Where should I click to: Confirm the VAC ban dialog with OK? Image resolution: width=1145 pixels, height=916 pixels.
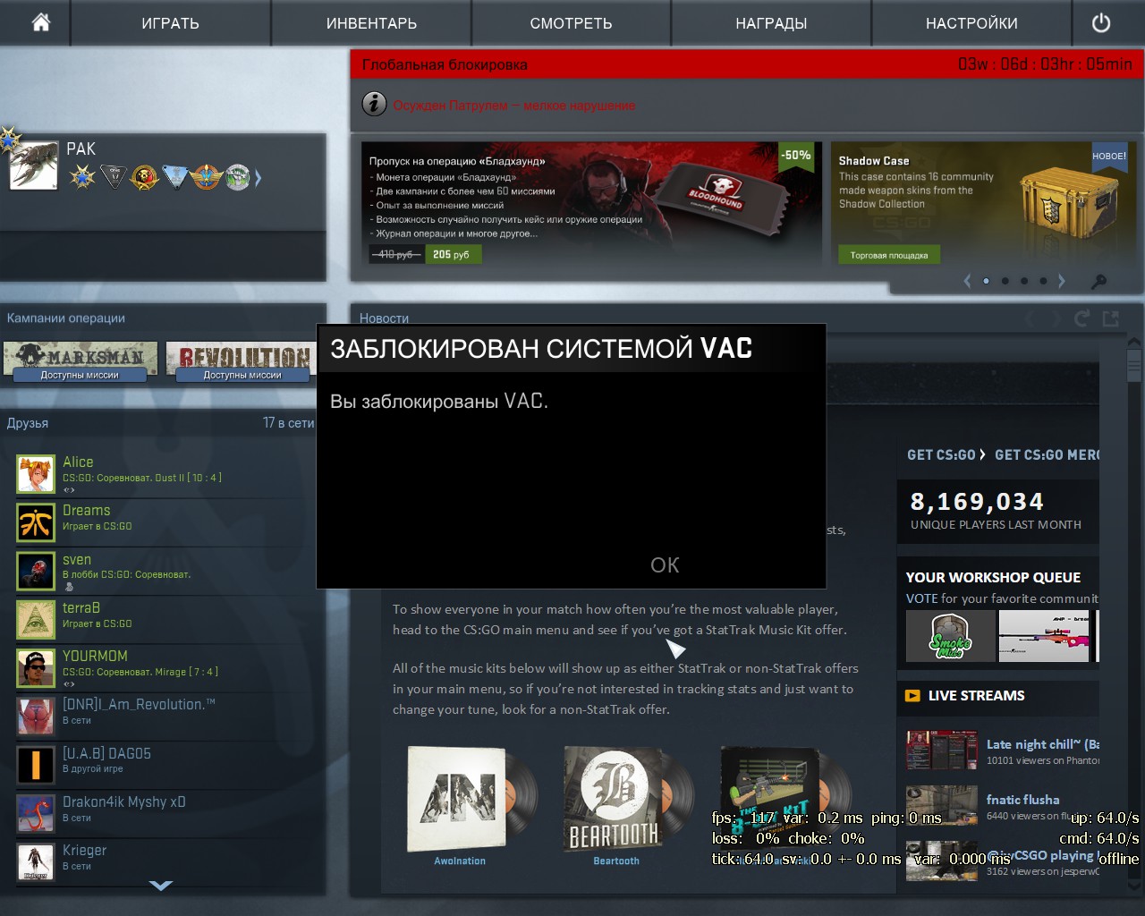[x=665, y=565]
